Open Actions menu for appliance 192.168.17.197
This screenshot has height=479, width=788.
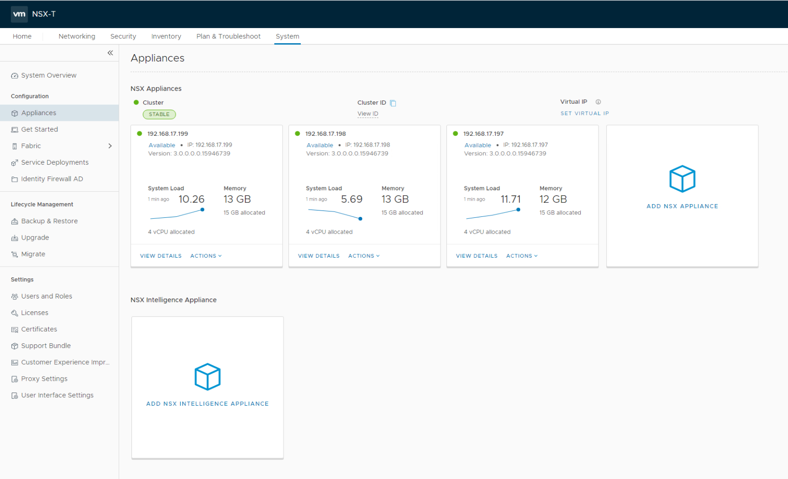(521, 256)
